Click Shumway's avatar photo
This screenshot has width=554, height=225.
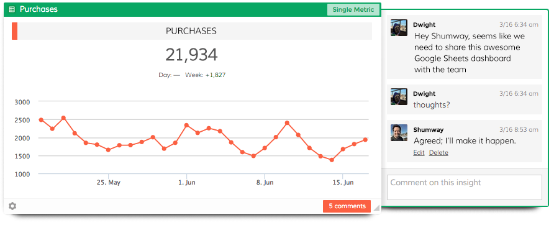click(399, 132)
